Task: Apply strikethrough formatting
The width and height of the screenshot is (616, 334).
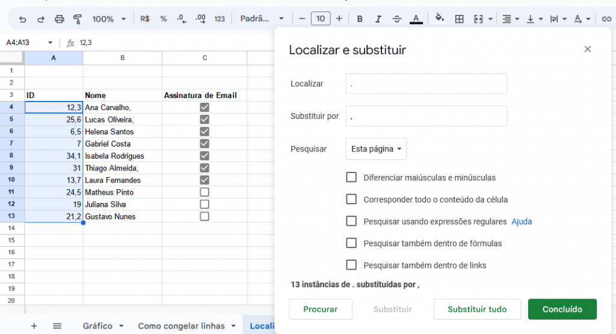Action: pyautogui.click(x=396, y=19)
